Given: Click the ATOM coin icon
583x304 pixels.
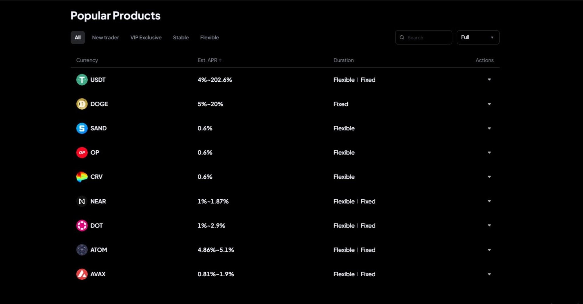Looking at the screenshot, I should pos(82,250).
